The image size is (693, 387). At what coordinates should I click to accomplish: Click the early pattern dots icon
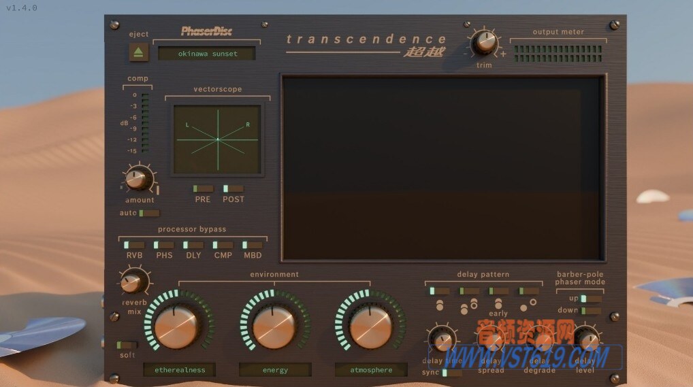click(x=498, y=303)
